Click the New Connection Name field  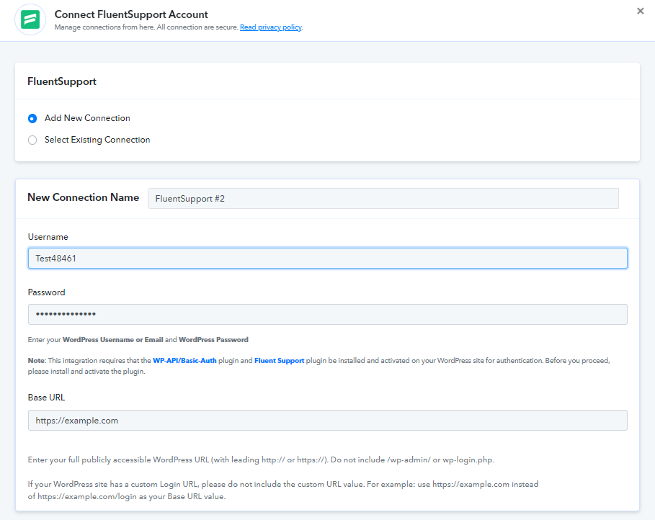point(383,198)
